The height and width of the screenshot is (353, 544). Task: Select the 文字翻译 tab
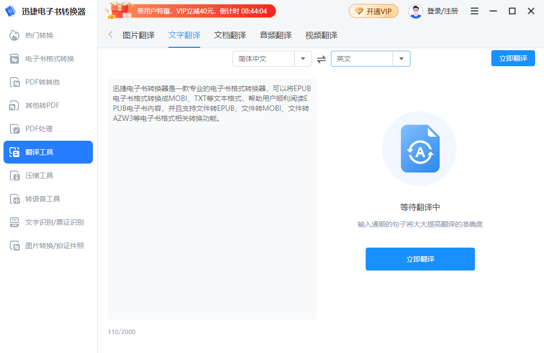tap(184, 35)
